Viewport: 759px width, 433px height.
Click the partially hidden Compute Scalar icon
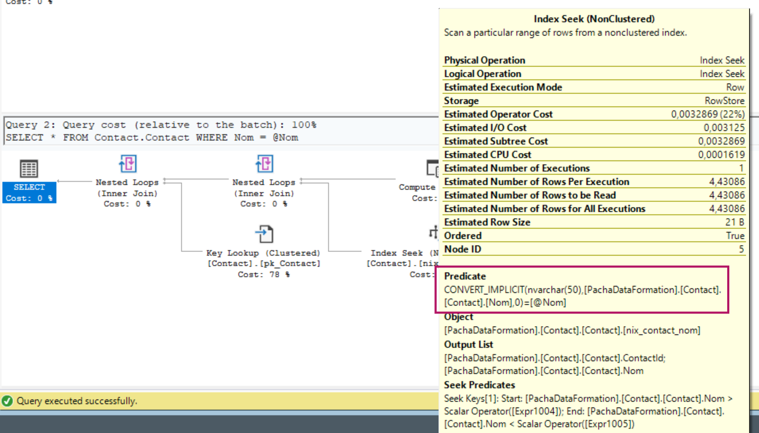pyautogui.click(x=433, y=168)
